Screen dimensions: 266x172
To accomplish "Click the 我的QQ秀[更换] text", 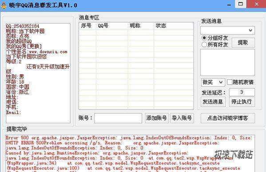I will pyautogui.click(x=24, y=46).
